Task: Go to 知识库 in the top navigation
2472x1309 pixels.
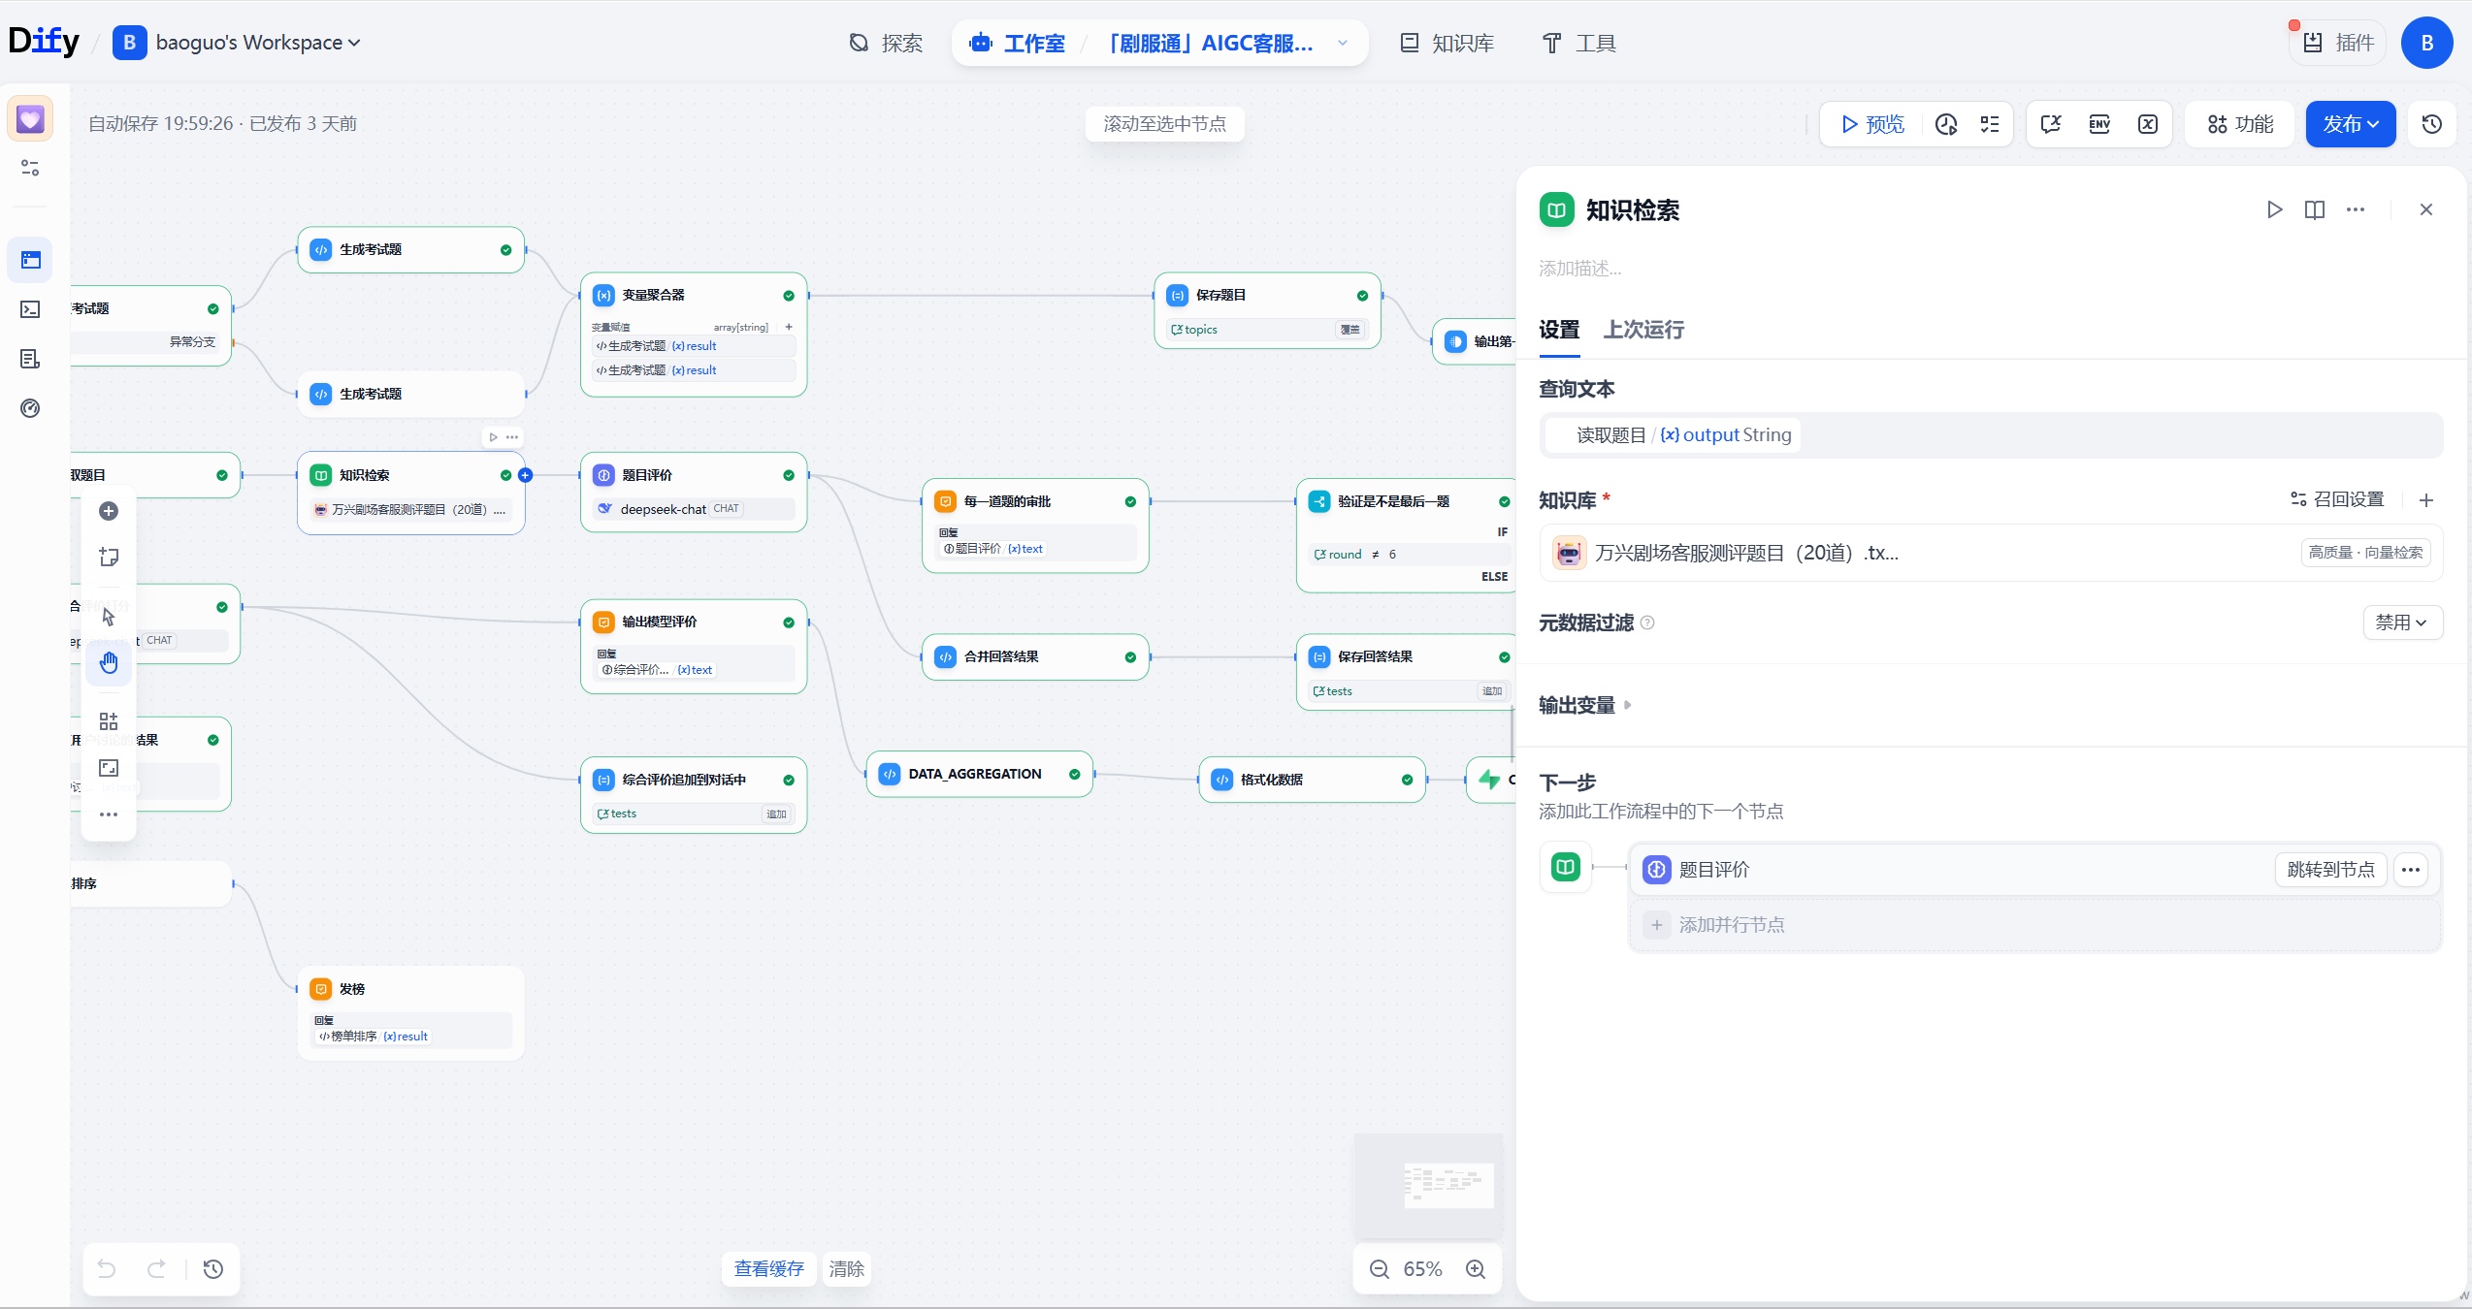Action: [x=1447, y=43]
